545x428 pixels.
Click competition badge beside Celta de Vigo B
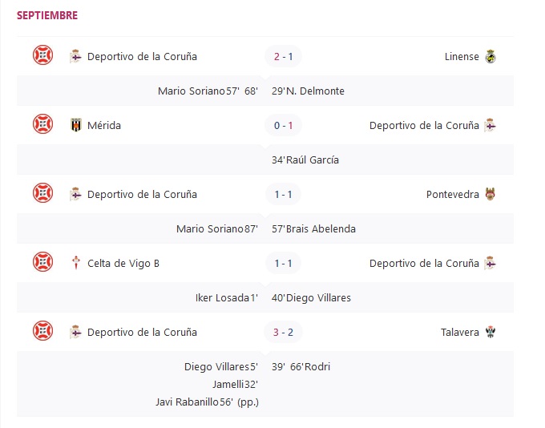click(42, 263)
